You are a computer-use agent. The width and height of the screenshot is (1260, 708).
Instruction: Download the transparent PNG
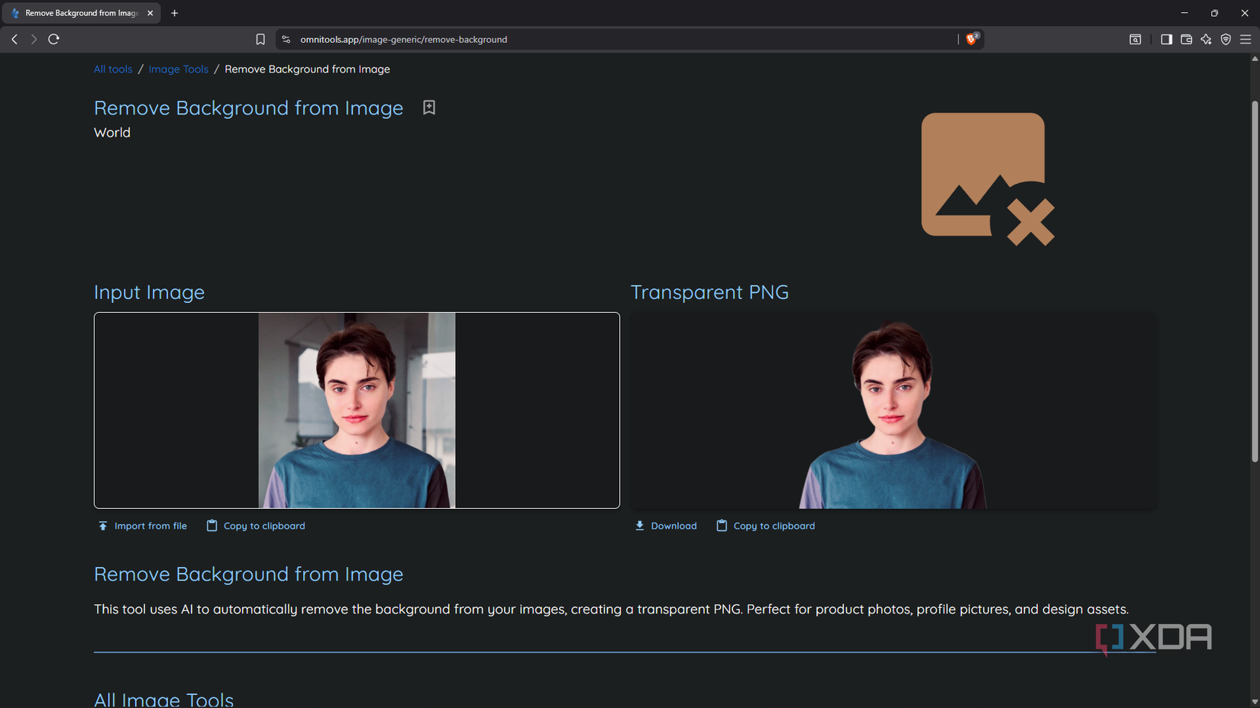coord(666,526)
